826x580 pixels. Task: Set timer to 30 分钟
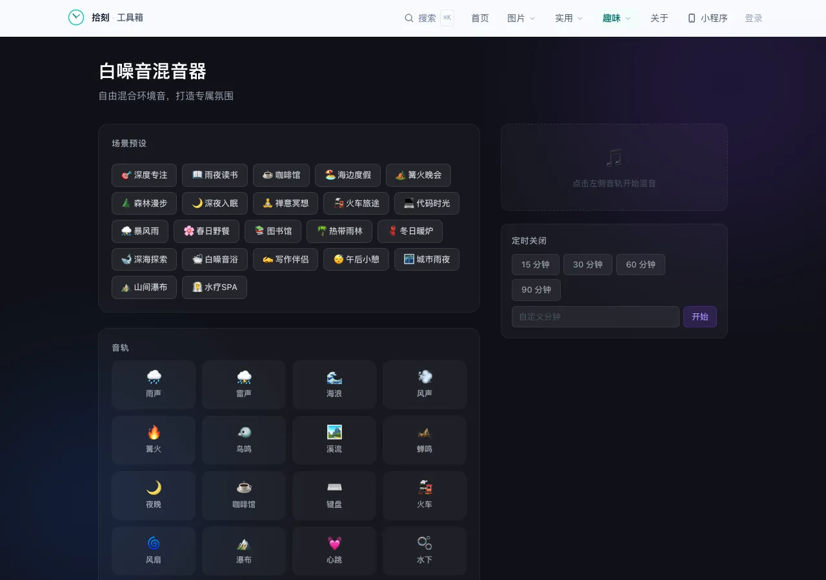[x=588, y=264]
